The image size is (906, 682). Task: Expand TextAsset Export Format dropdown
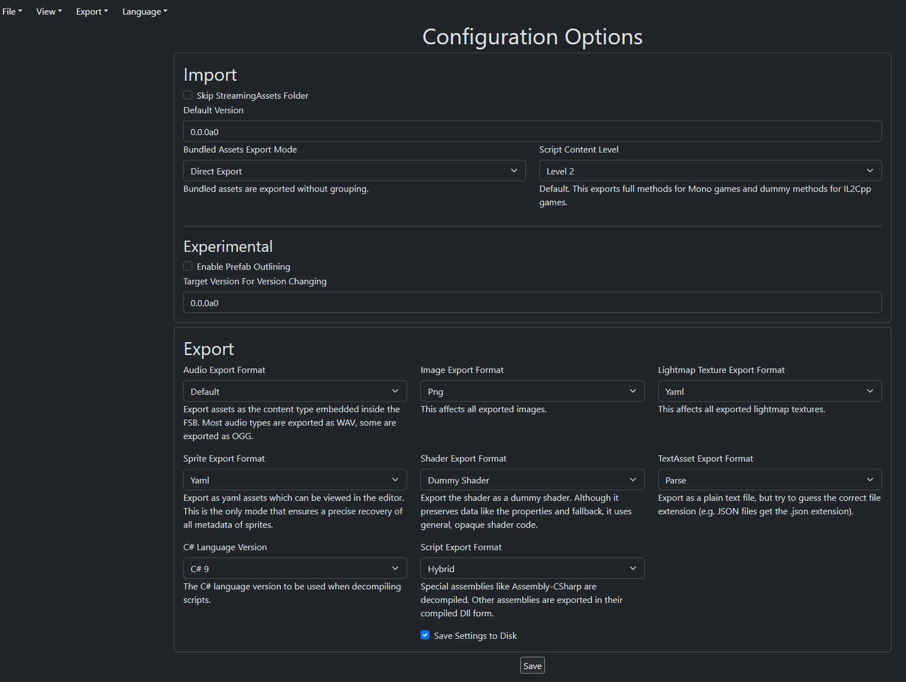[x=769, y=480]
